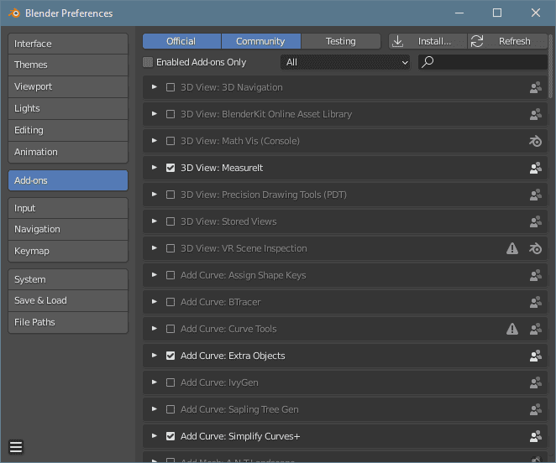Enable VR Scene Inspection add-on
556x463 pixels.
pyautogui.click(x=170, y=248)
